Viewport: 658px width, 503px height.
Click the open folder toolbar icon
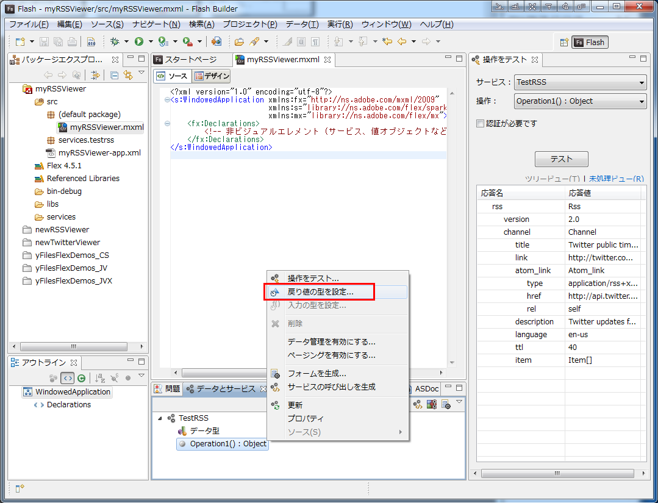coord(239,41)
